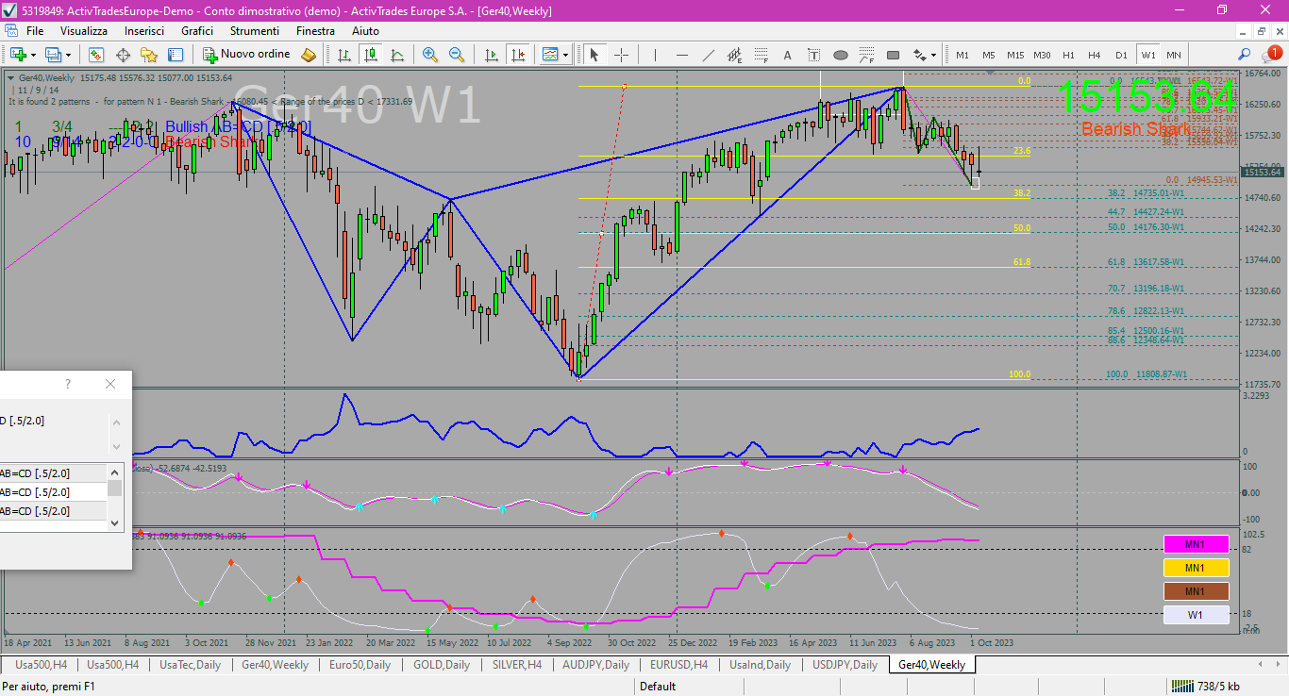Image resolution: width=1289 pixels, height=696 pixels.
Task: Open the Navigator folder-star icon
Action: point(149,55)
